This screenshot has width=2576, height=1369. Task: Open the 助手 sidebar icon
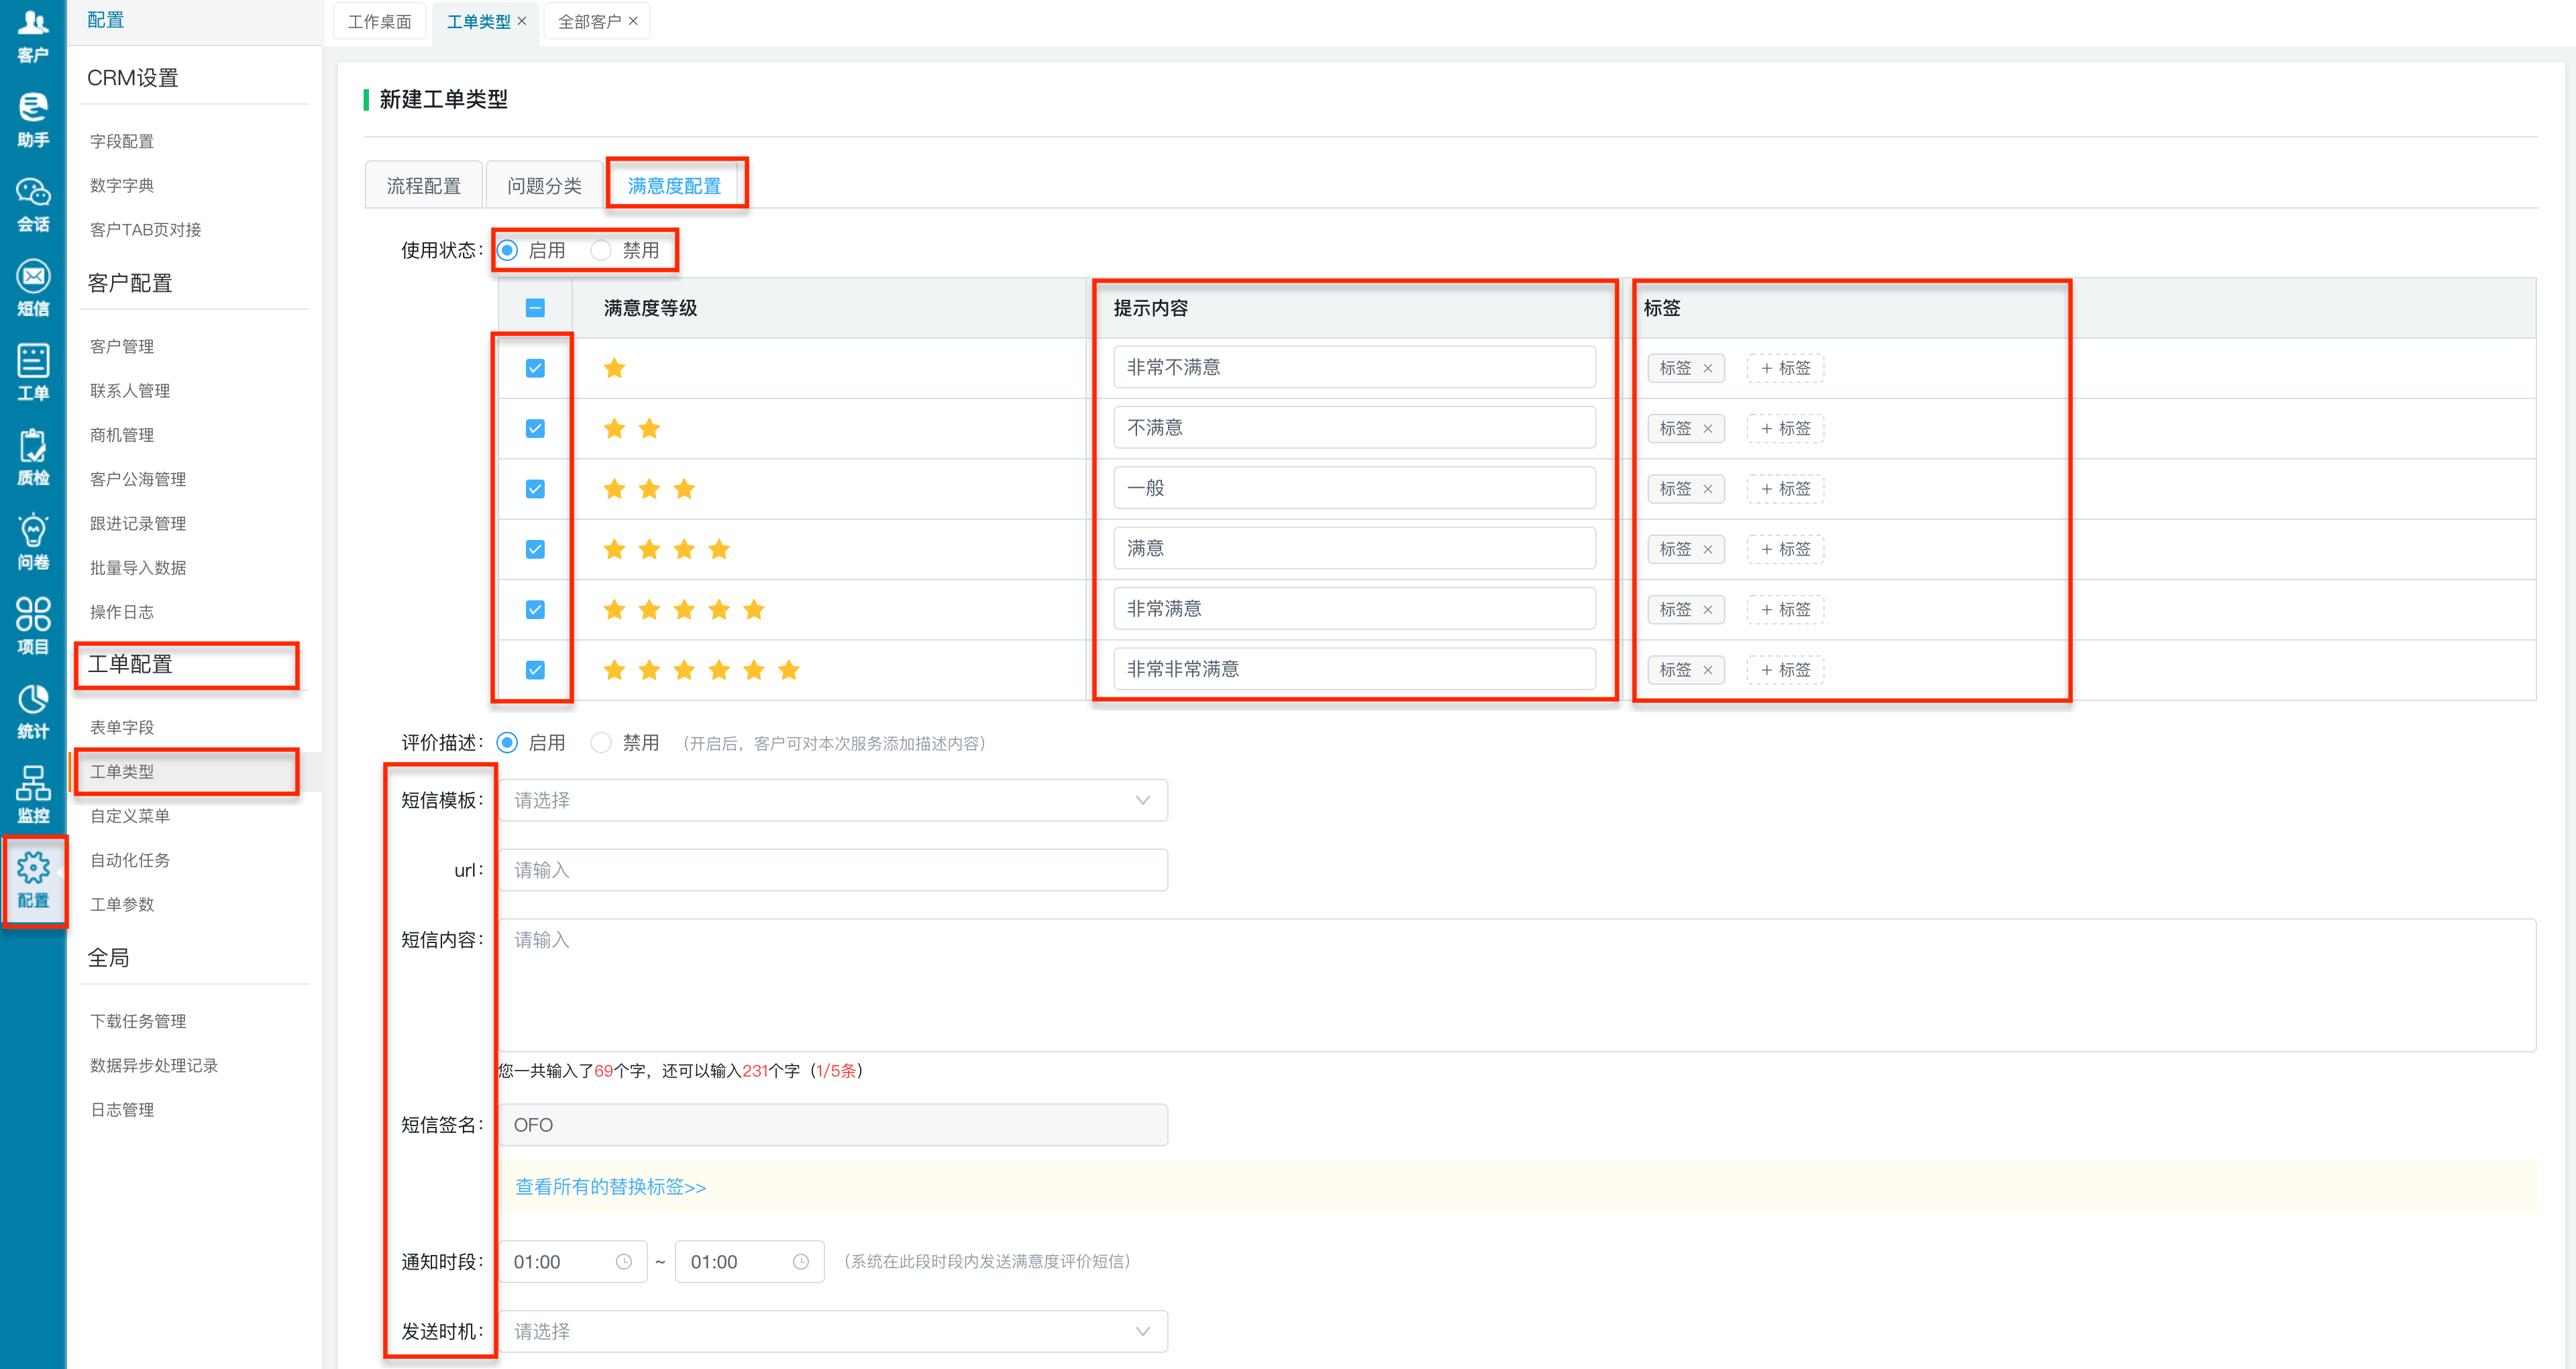click(x=33, y=119)
